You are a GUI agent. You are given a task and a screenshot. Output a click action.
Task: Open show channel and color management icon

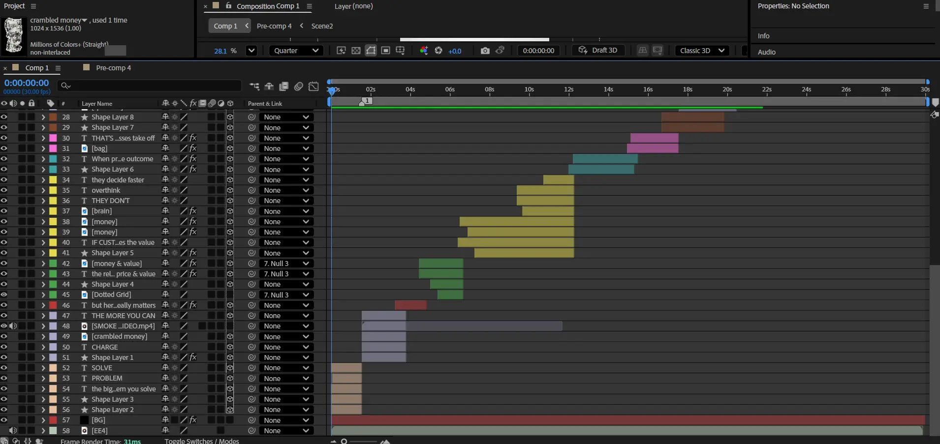[423, 51]
